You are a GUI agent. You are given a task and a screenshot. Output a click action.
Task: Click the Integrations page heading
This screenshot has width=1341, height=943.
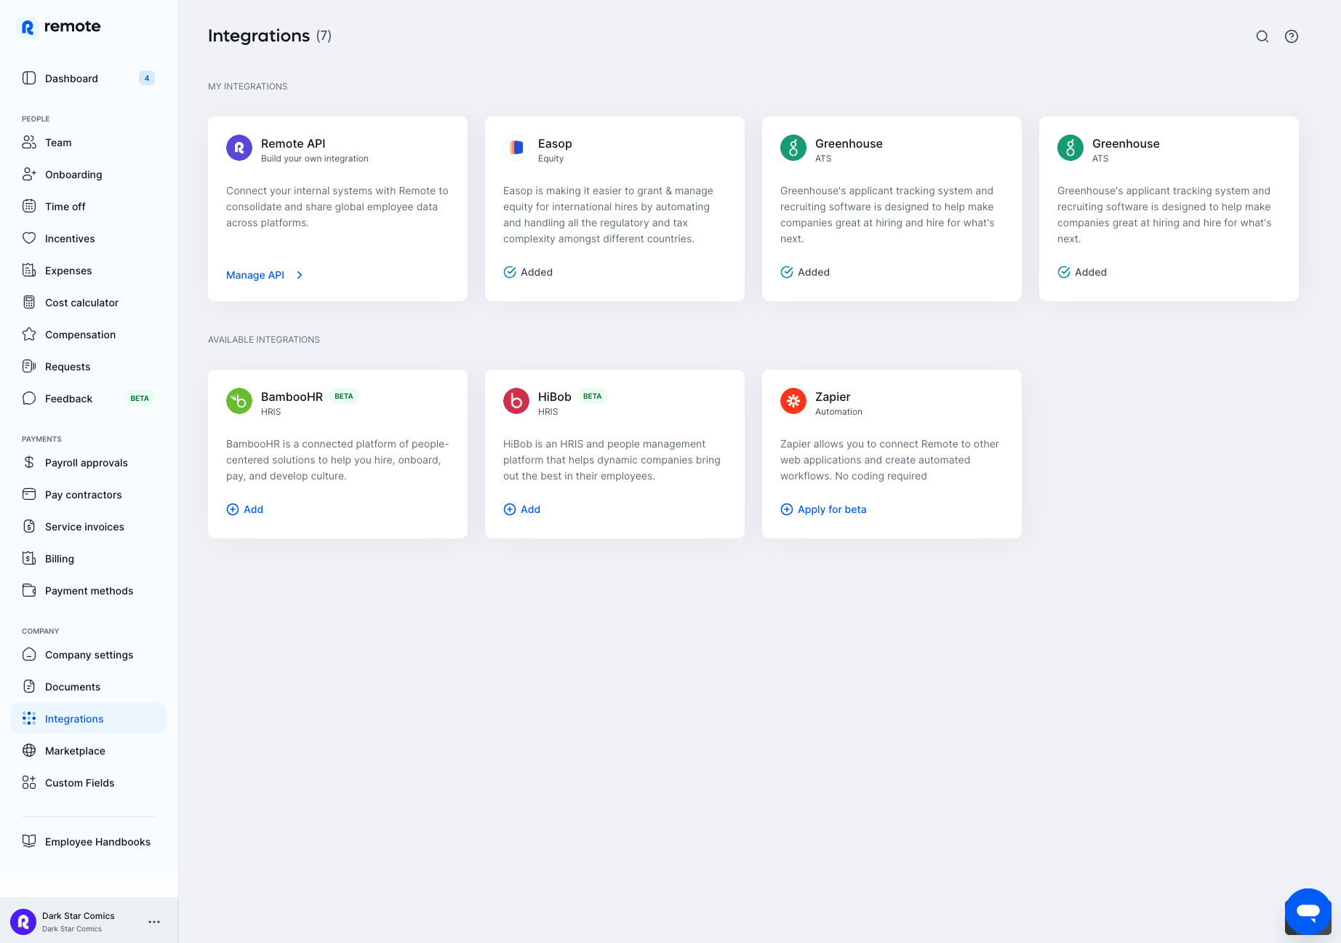pos(259,36)
